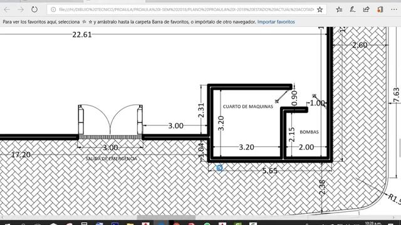
Task: Click the horizontal scrollbar thumb
Action: pyautogui.click(x=166, y=217)
